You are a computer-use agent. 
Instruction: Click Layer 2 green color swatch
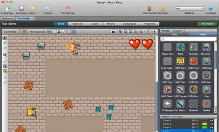[x=204, y=127]
